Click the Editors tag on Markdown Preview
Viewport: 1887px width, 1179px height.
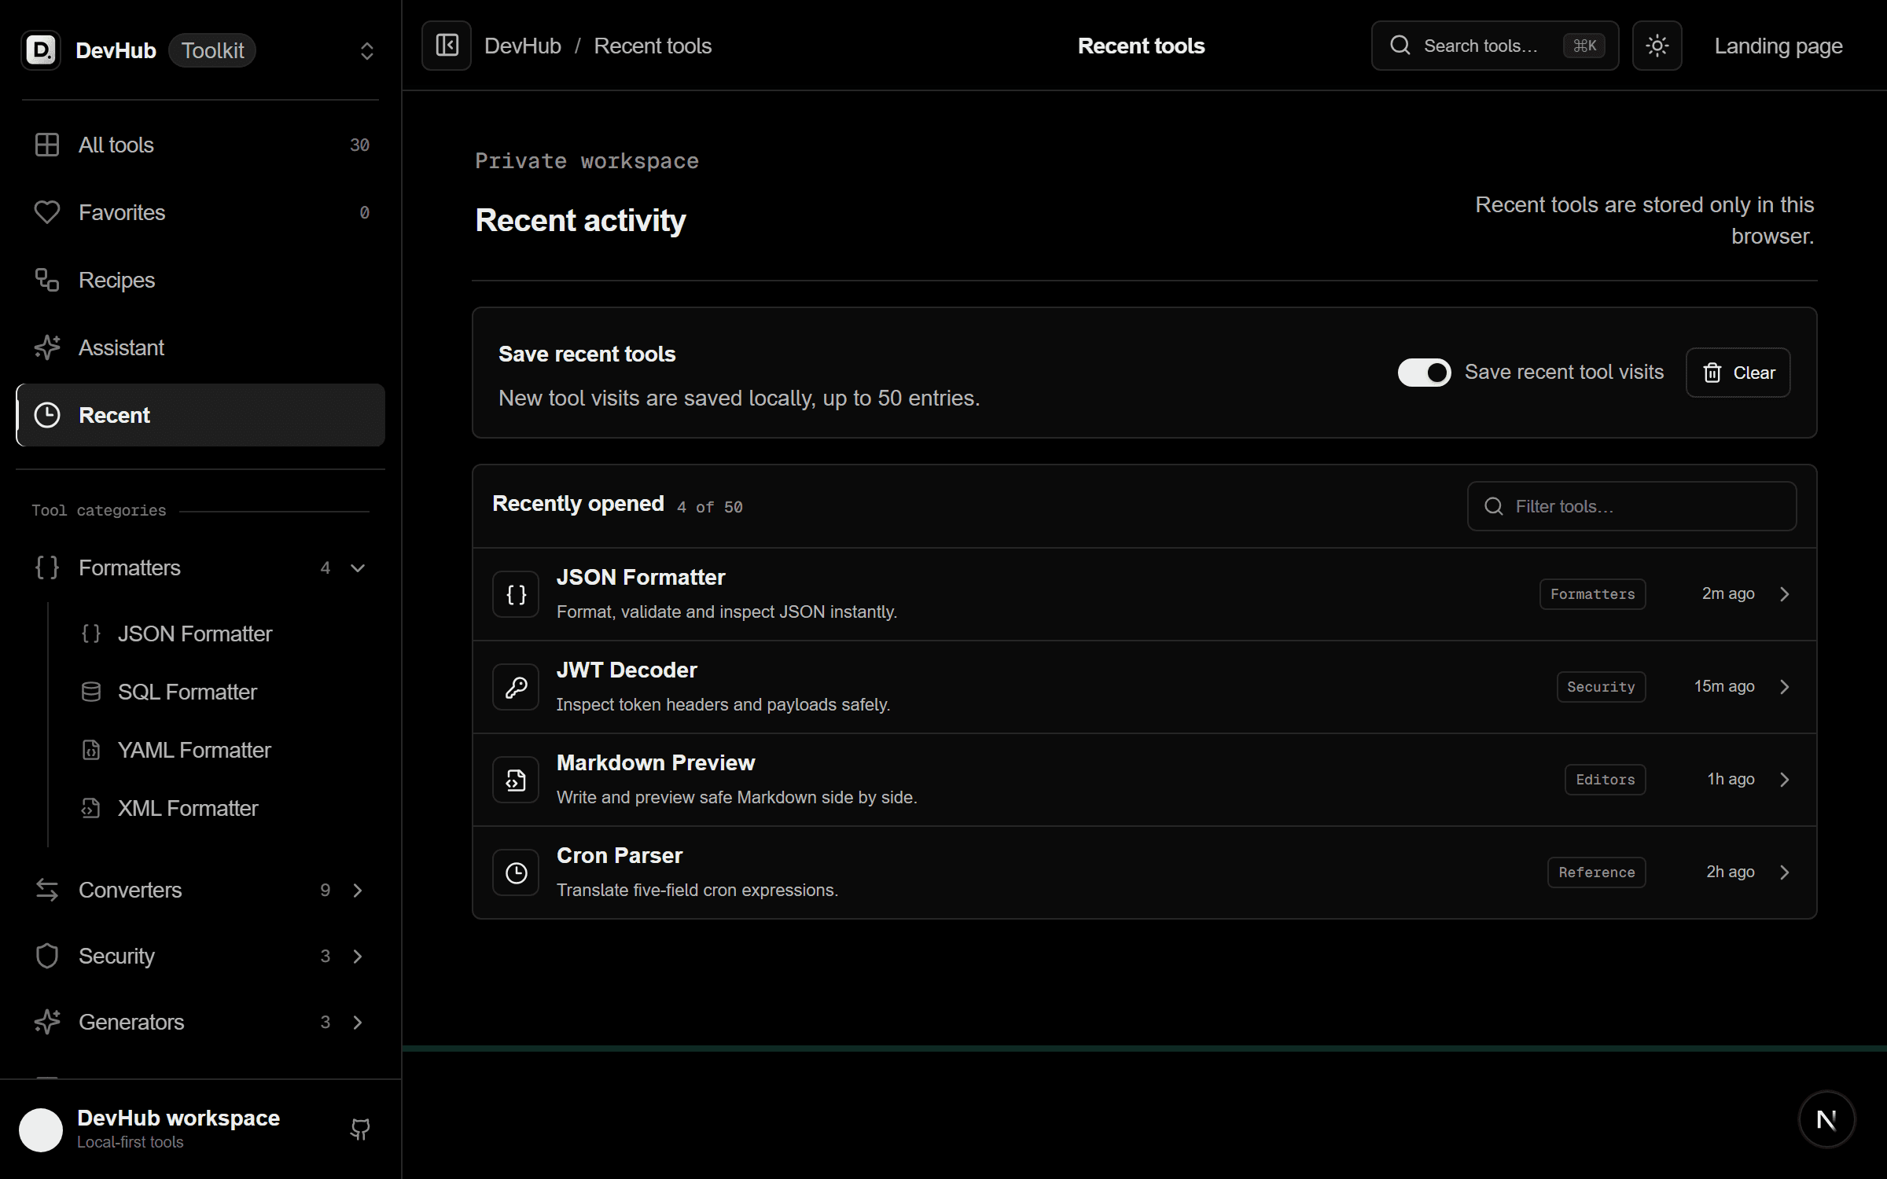tap(1605, 780)
